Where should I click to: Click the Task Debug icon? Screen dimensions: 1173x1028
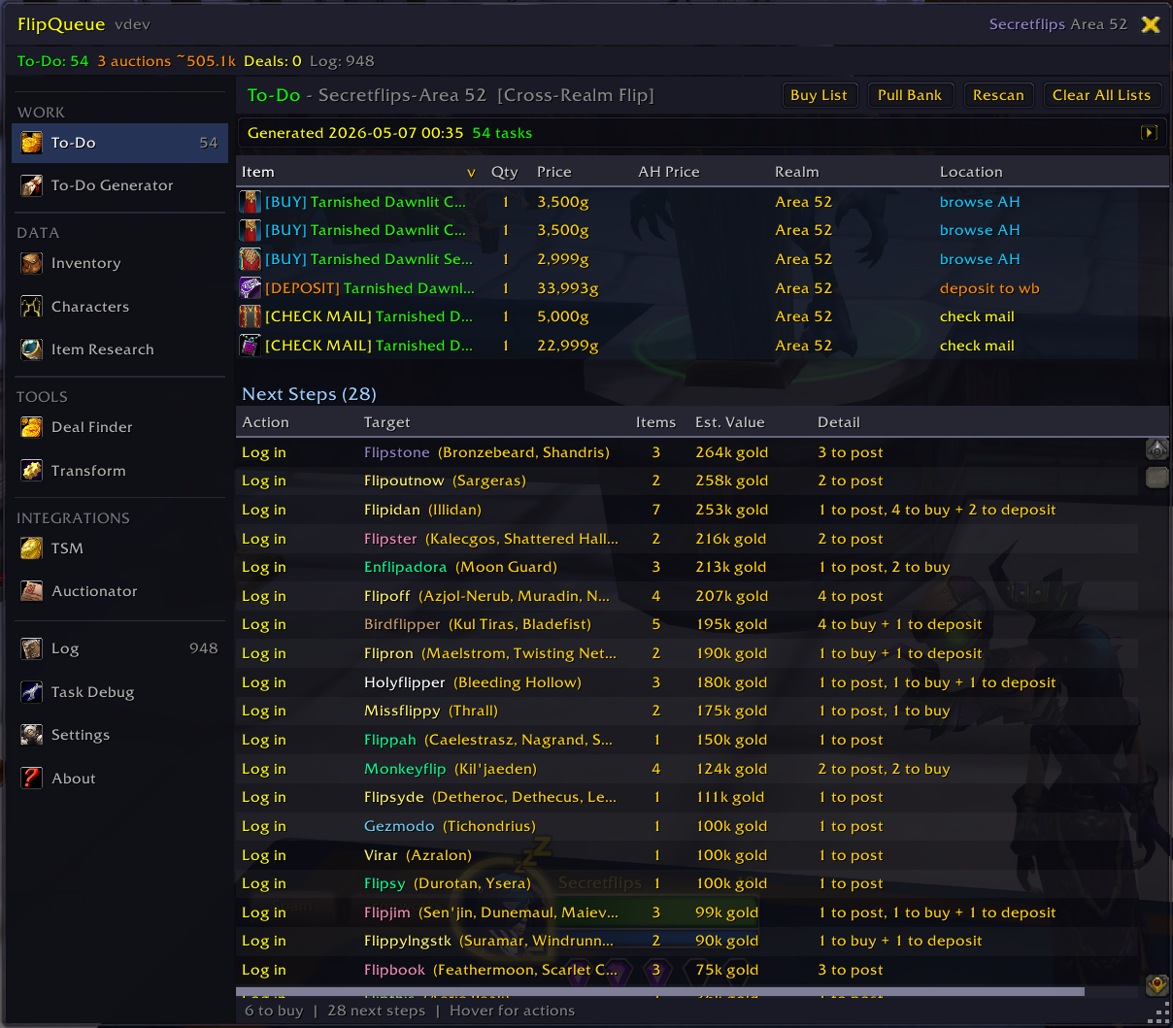[x=32, y=692]
